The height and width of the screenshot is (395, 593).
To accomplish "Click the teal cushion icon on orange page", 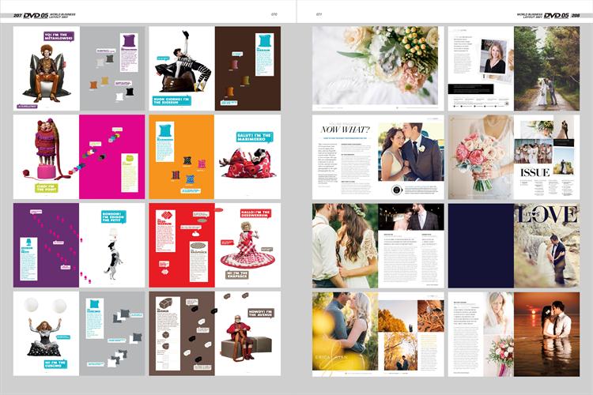I will pyautogui.click(x=164, y=130).
